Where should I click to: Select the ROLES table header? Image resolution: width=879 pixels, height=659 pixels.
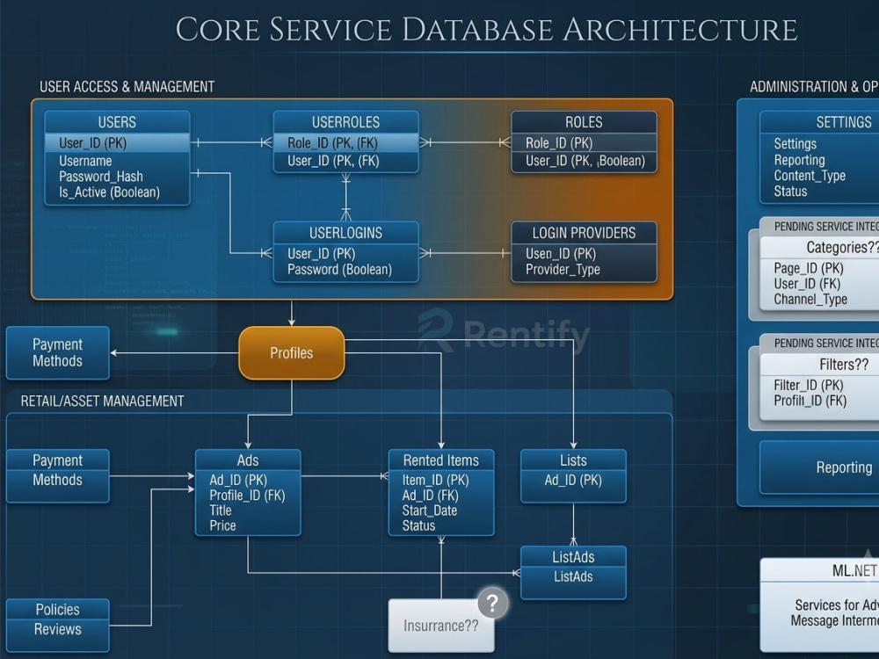[x=584, y=122]
